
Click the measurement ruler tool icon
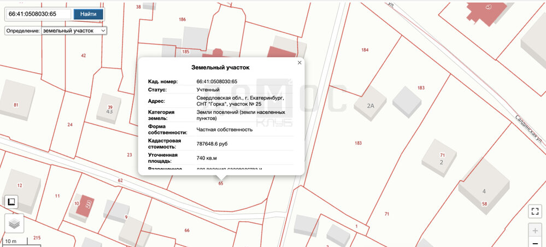[x=11, y=202]
